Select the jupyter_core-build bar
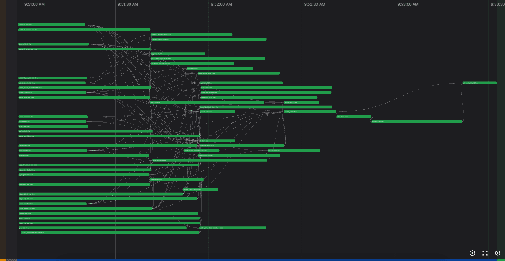 point(217,112)
